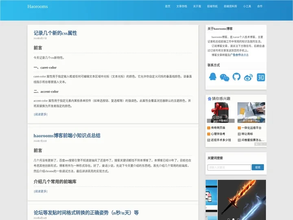Go to 首页 in top navigation
293x220 pixels.
click(168, 7)
